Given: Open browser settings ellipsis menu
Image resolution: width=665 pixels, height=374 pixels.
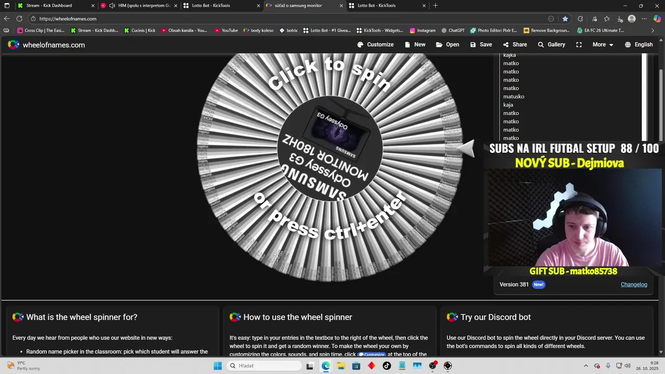Looking at the screenshot, I should point(644,19).
